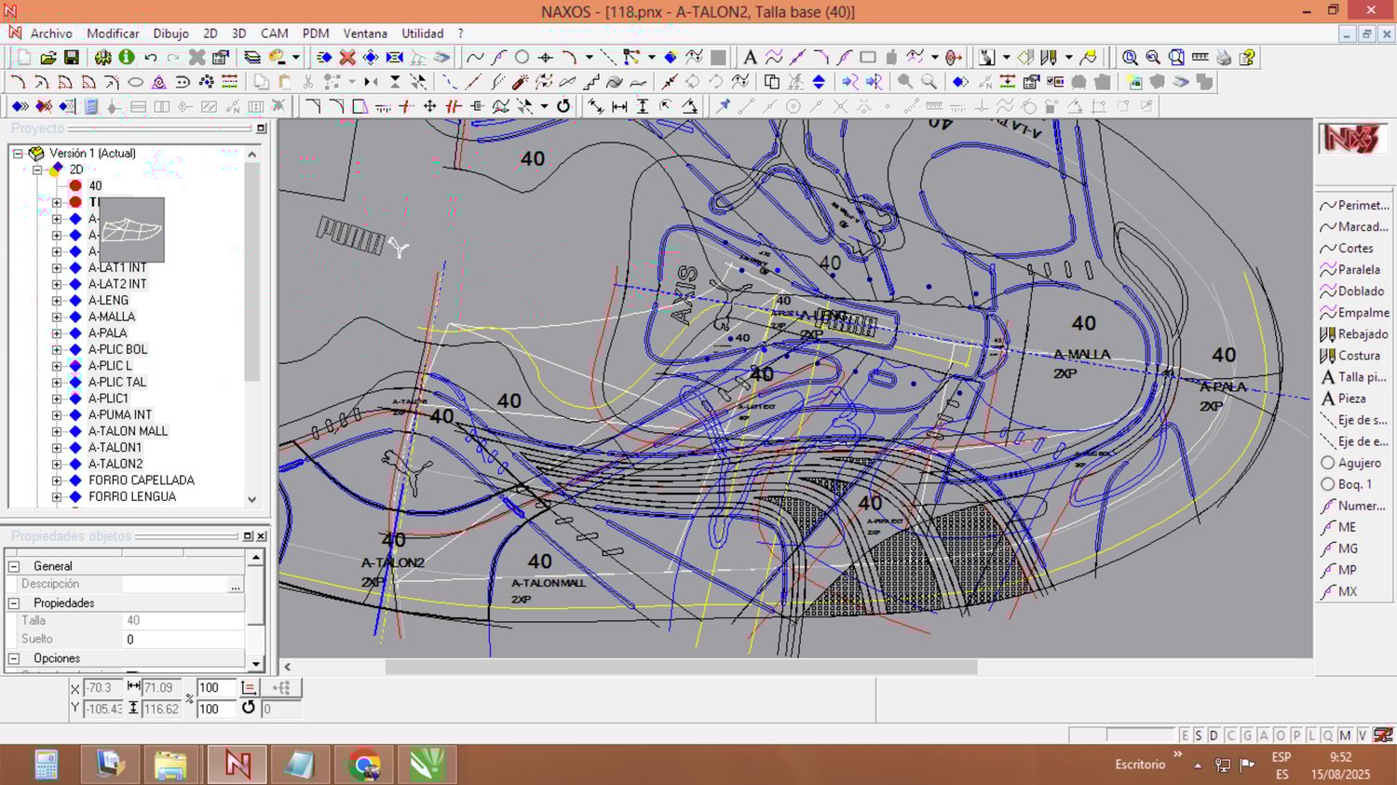1397x785 pixels.
Task: Toggle the D status bar indicator
Action: tap(1214, 736)
